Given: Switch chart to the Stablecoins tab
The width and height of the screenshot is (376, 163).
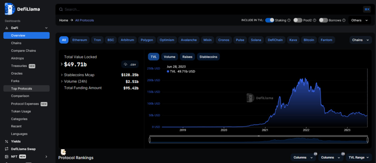Looking at the screenshot, I should tap(208, 57).
